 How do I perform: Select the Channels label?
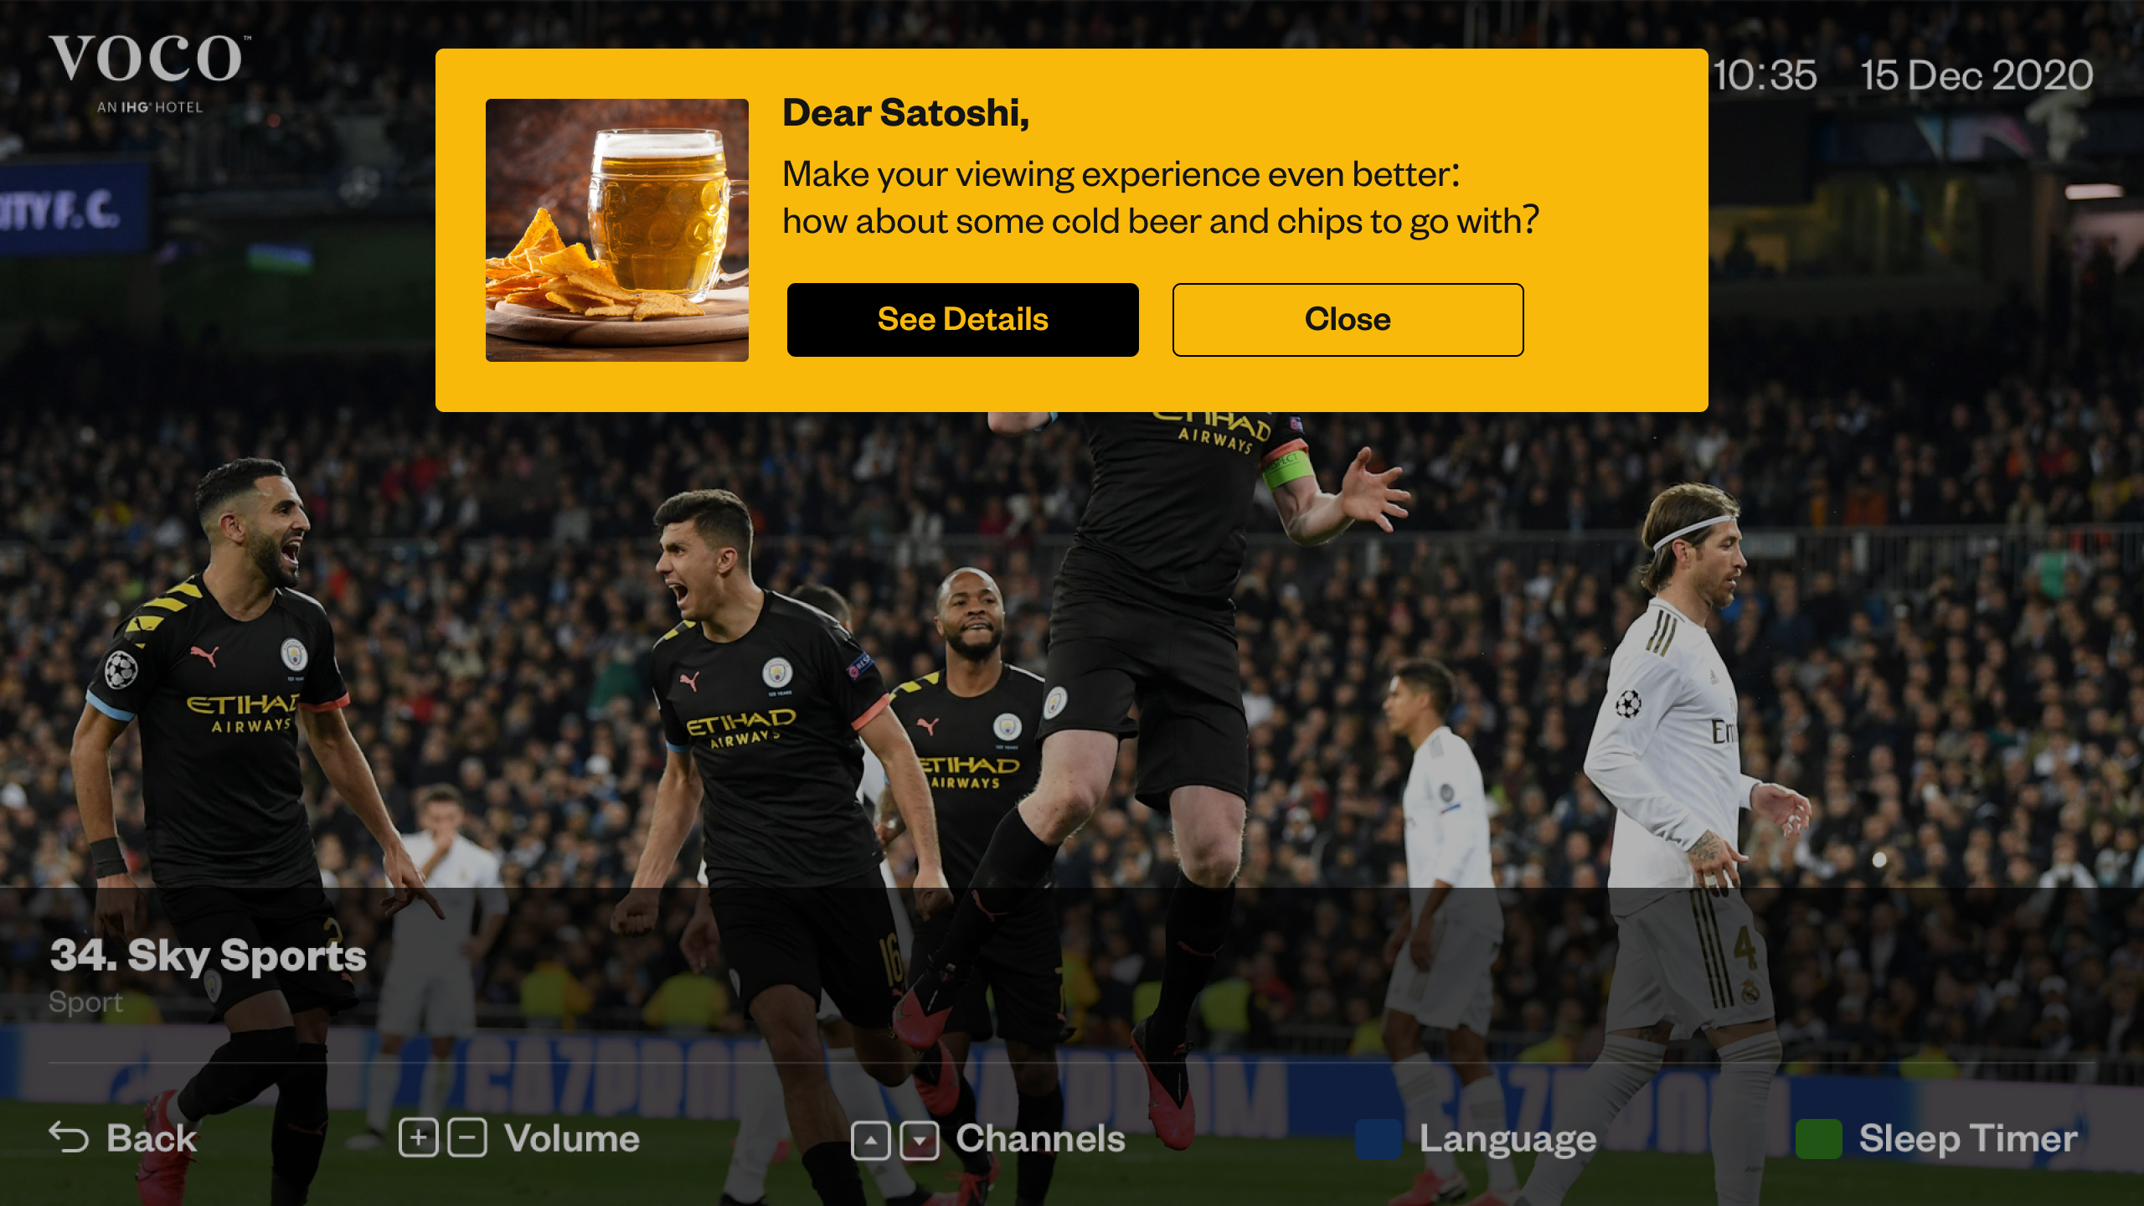1041,1138
